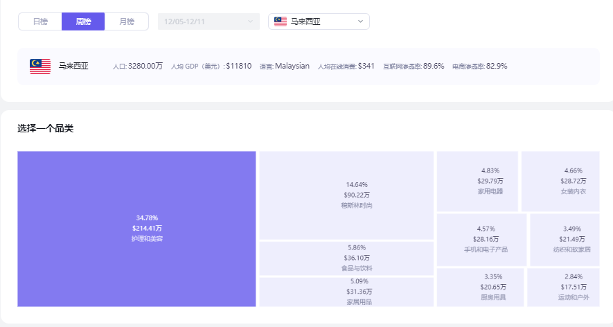
Task: Click the 人口: 3280.00万 population value
Action: [138, 66]
